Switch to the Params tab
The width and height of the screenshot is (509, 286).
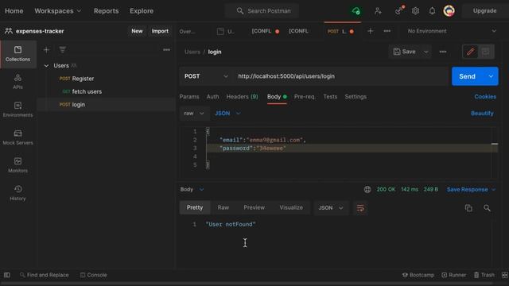189,97
